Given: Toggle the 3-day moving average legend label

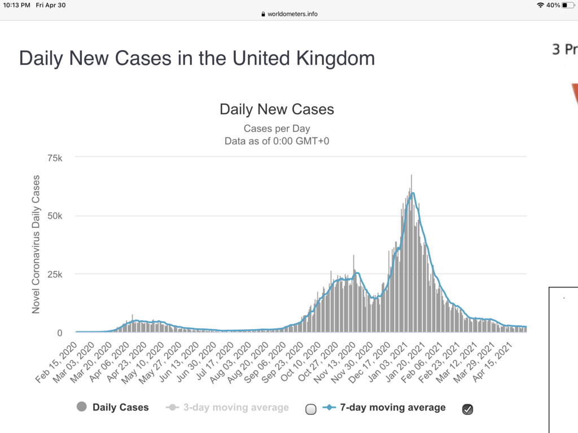Looking at the screenshot, I should coord(236,408).
